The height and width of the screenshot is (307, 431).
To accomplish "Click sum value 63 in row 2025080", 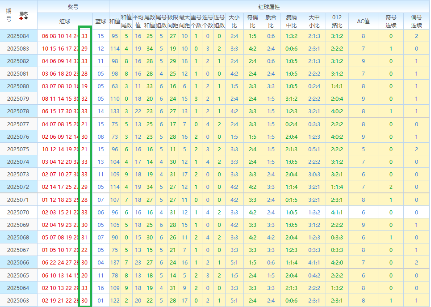I will tap(115, 86).
